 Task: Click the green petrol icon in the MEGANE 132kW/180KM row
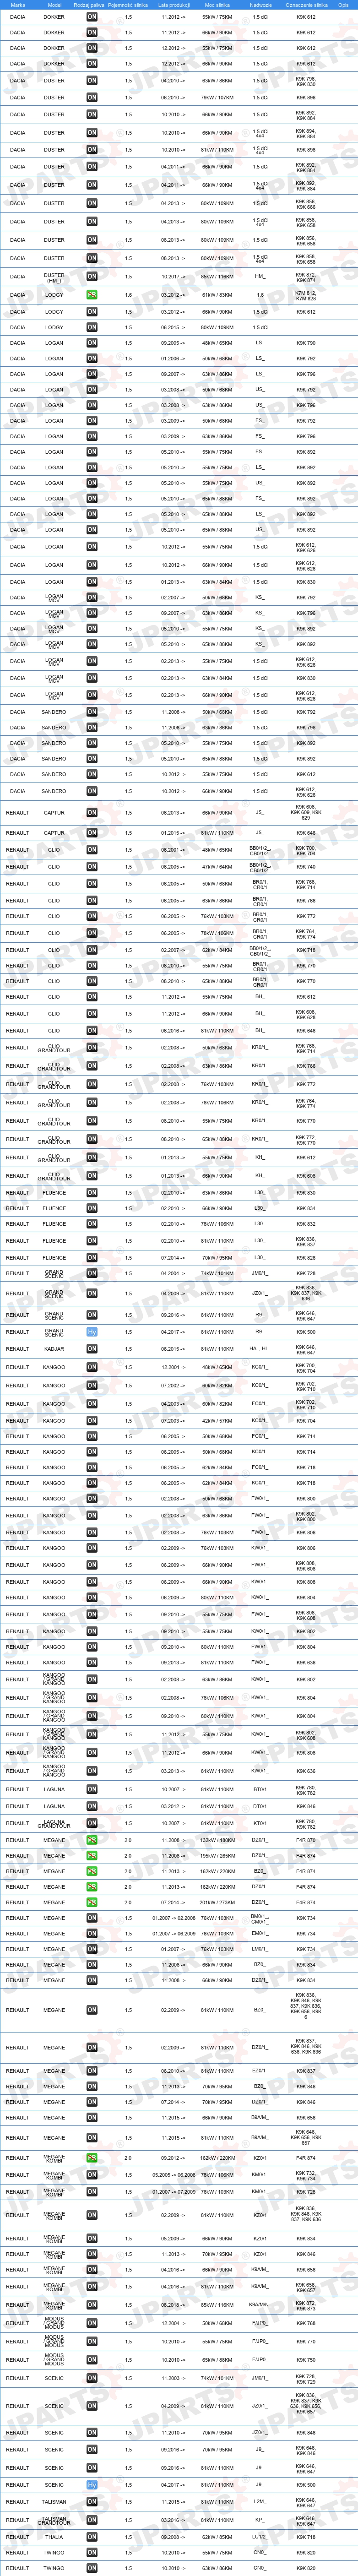92,1840
